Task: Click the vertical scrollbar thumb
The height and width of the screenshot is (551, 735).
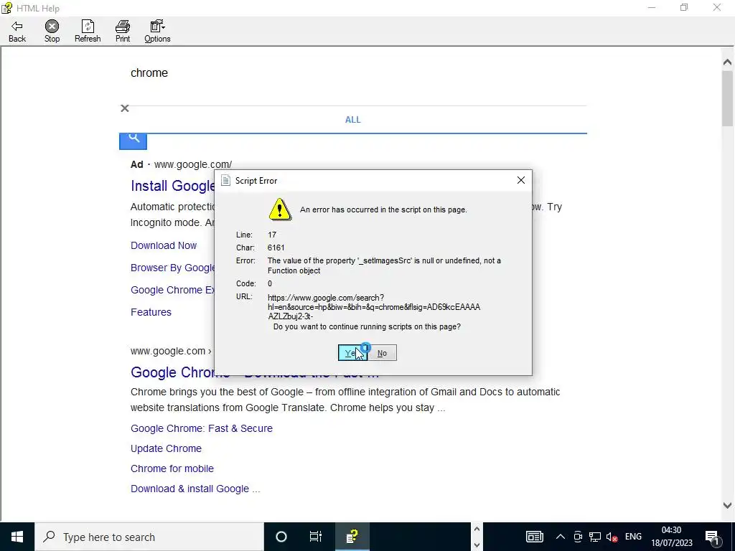Action: [727, 98]
